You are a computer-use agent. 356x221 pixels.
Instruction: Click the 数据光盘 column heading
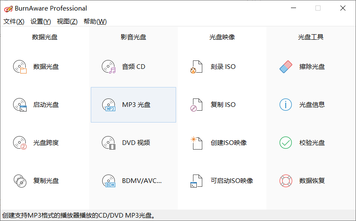click(45, 37)
